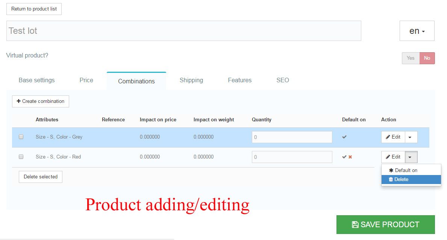Check the Size S Color Red checkbox

[21, 157]
